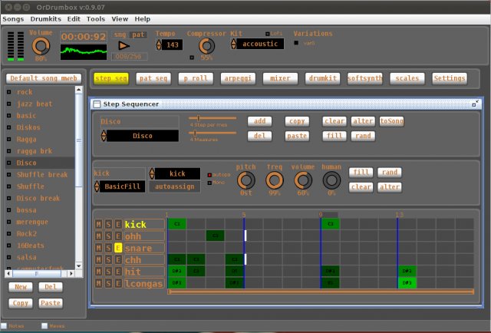The image size is (491, 333).
Task: Click the human knob
Action: click(331, 180)
